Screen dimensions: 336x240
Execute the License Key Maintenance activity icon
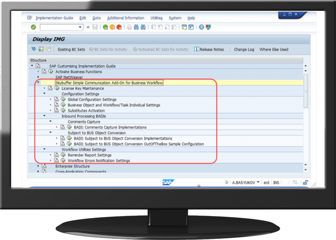pyautogui.click(x=57, y=88)
